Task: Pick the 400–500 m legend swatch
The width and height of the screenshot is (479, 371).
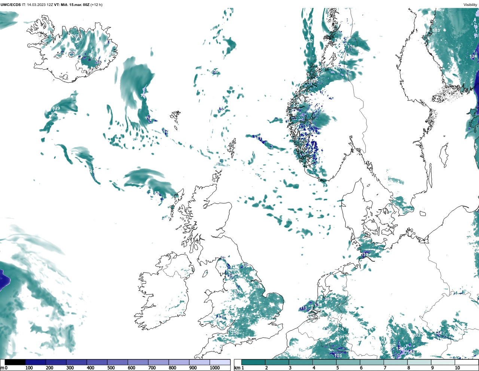Action: click(x=97, y=362)
